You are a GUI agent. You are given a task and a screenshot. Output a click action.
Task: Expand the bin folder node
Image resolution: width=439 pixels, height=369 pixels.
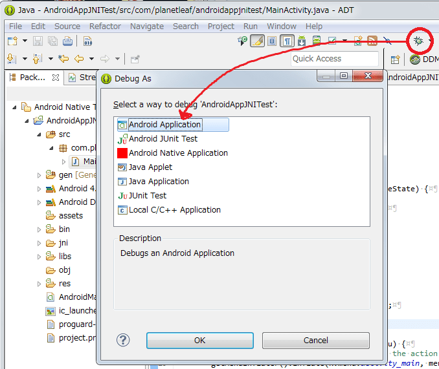tap(39, 229)
